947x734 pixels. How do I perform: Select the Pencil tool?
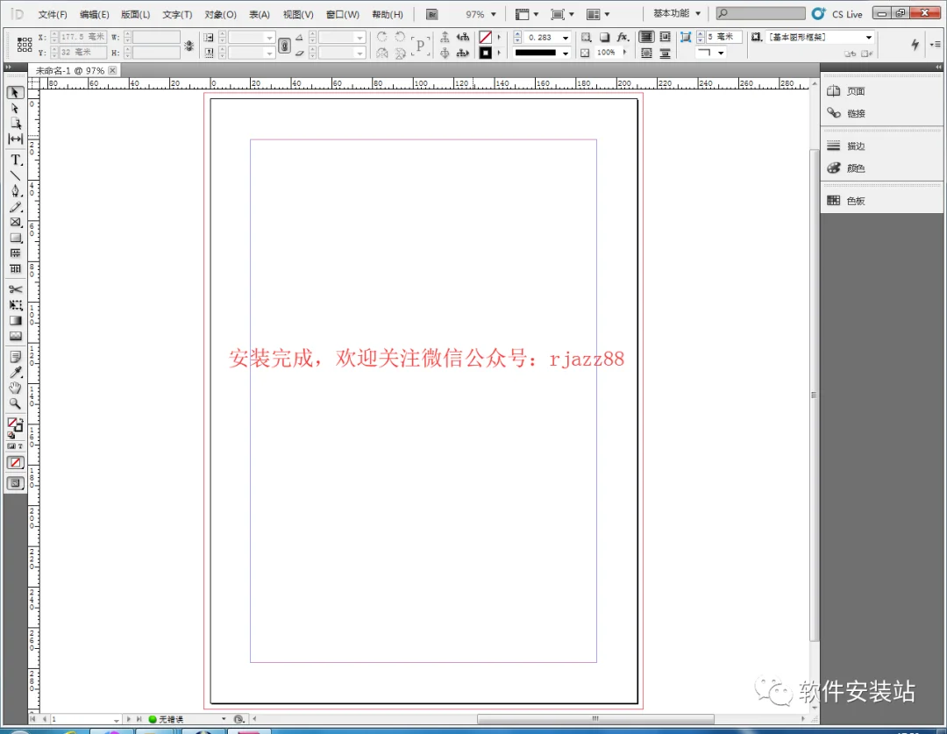coord(15,207)
